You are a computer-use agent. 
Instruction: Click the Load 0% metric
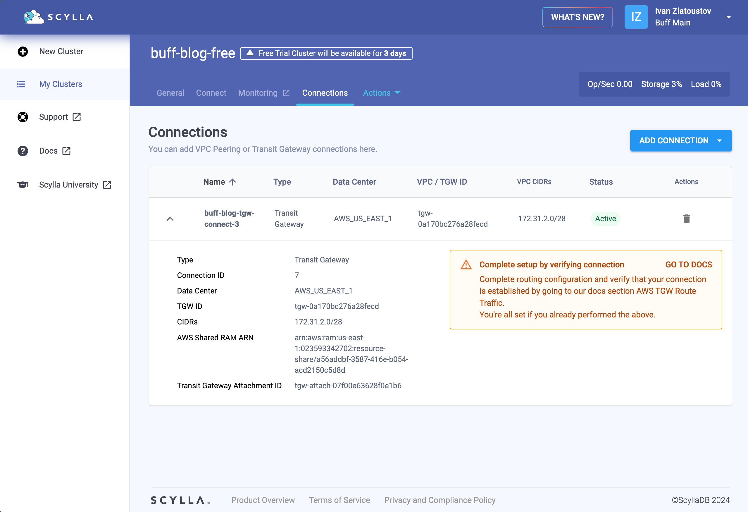(706, 84)
